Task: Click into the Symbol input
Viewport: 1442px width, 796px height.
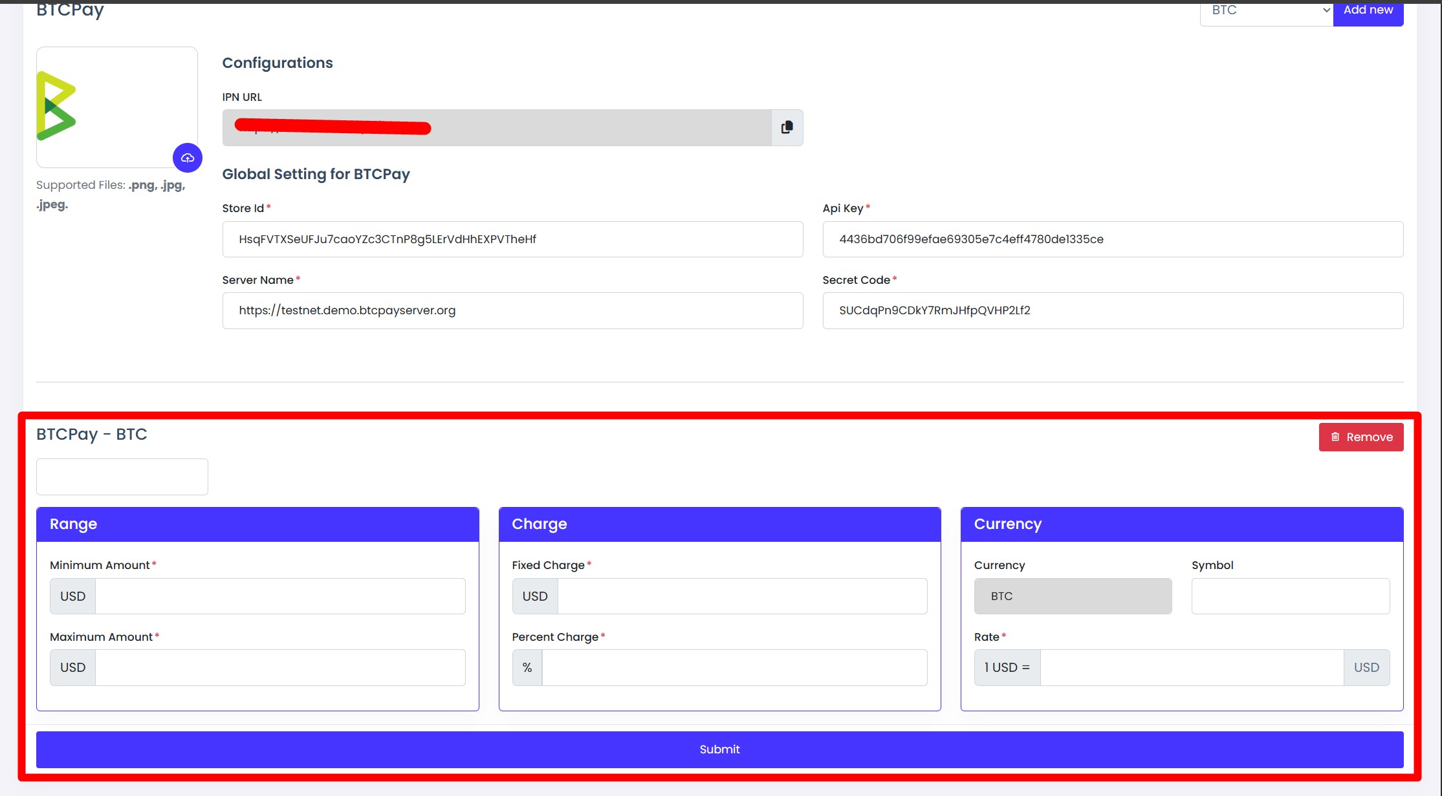Action: point(1290,596)
